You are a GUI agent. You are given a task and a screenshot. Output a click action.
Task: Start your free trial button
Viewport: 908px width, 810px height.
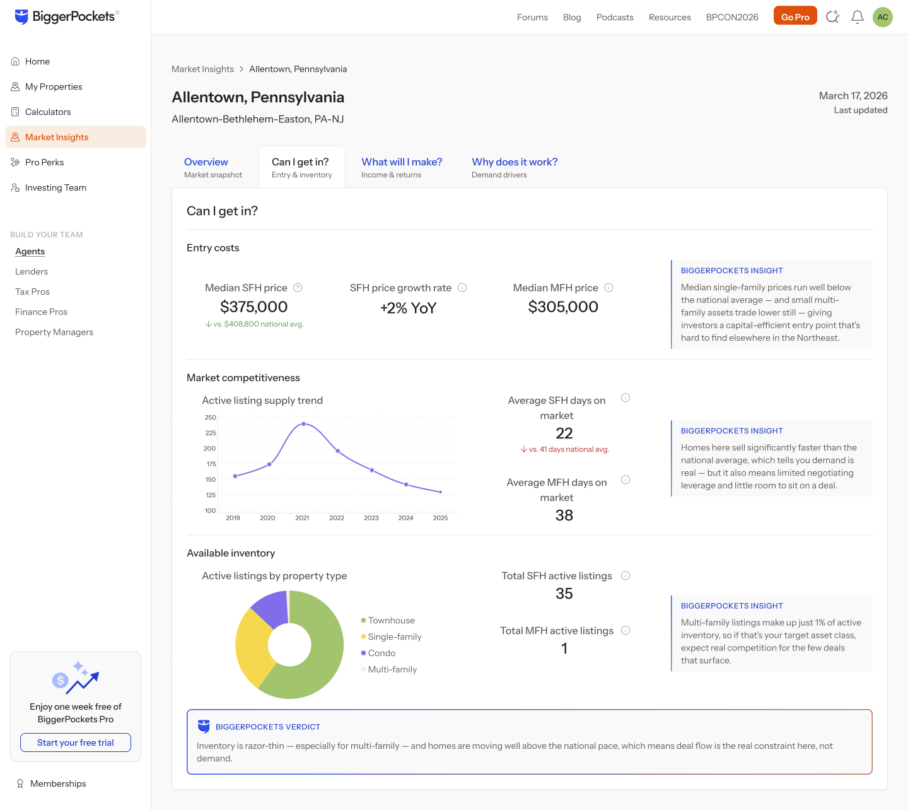tap(76, 742)
